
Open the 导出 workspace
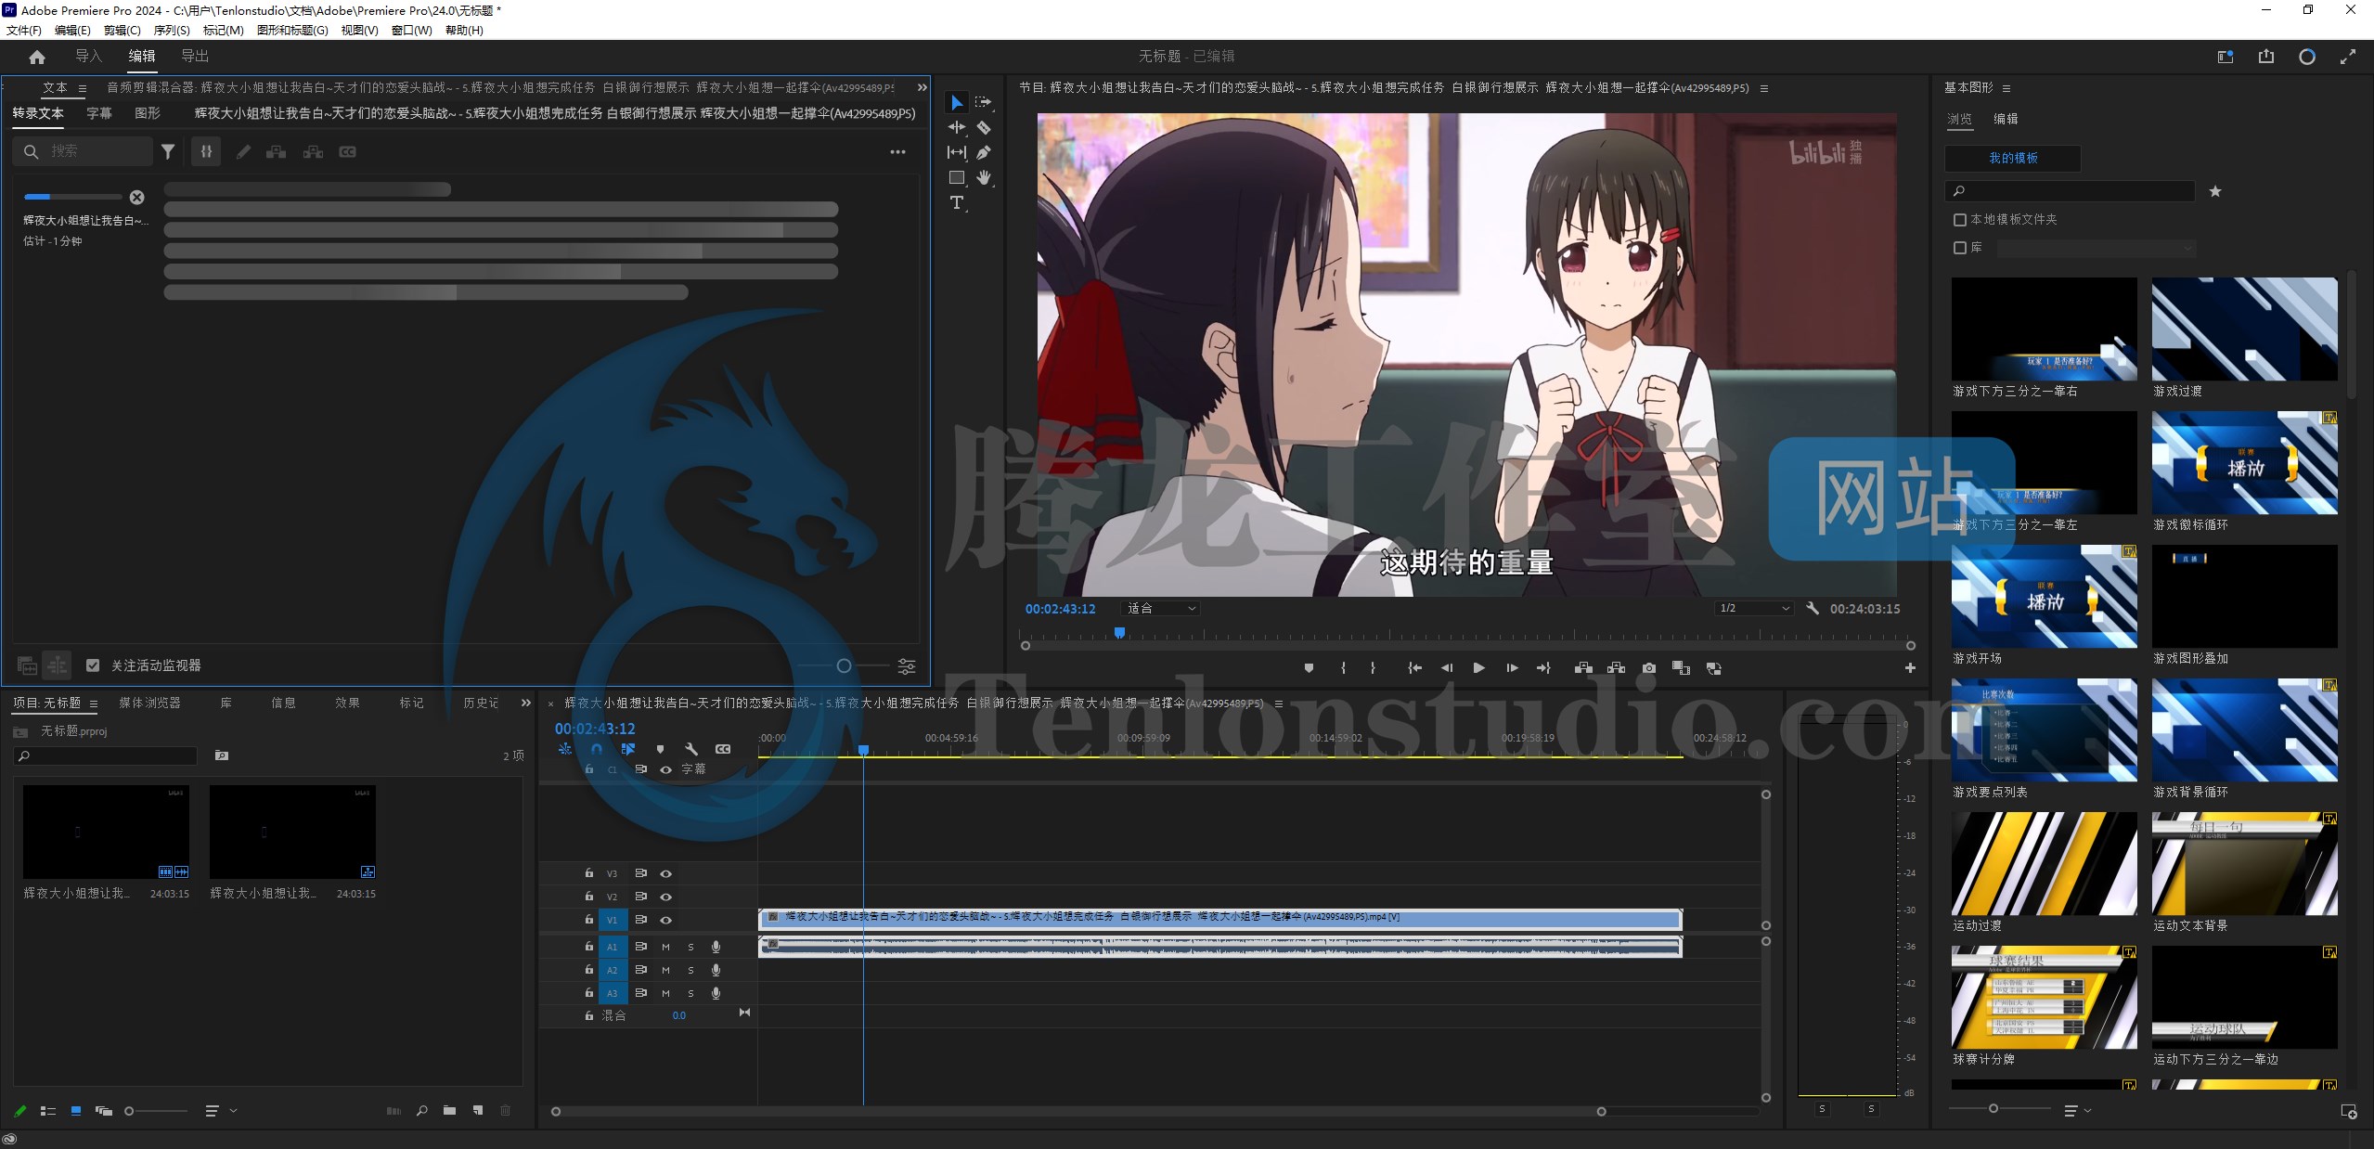pos(195,57)
